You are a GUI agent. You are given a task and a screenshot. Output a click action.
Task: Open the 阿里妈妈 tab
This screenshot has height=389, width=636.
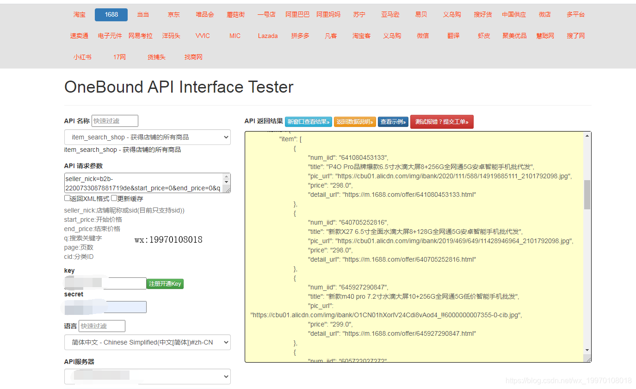(328, 15)
